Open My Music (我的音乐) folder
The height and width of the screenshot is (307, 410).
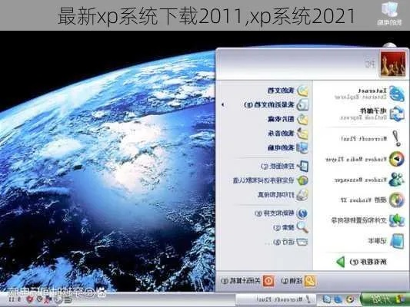pos(288,134)
